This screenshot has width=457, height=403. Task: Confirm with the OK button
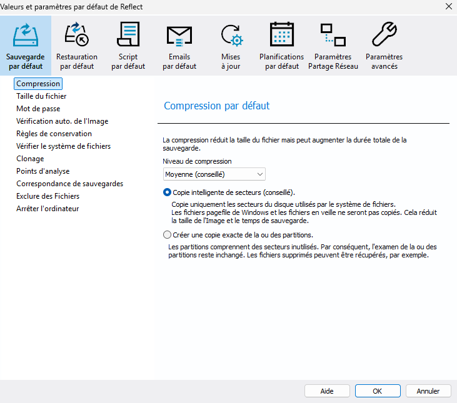click(377, 391)
